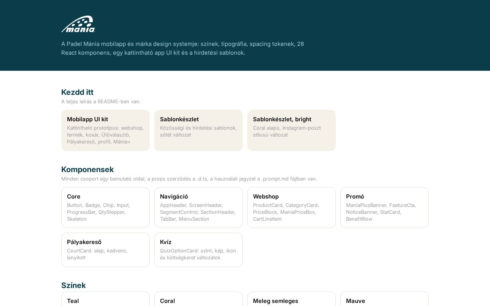Open the Sablonkészlet, bright card
490x306 pixels.
(x=291, y=130)
